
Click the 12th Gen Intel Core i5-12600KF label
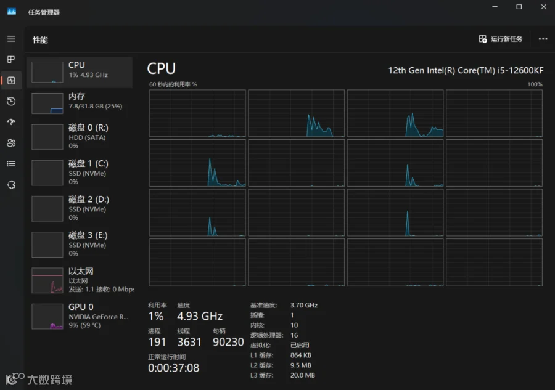pyautogui.click(x=466, y=70)
